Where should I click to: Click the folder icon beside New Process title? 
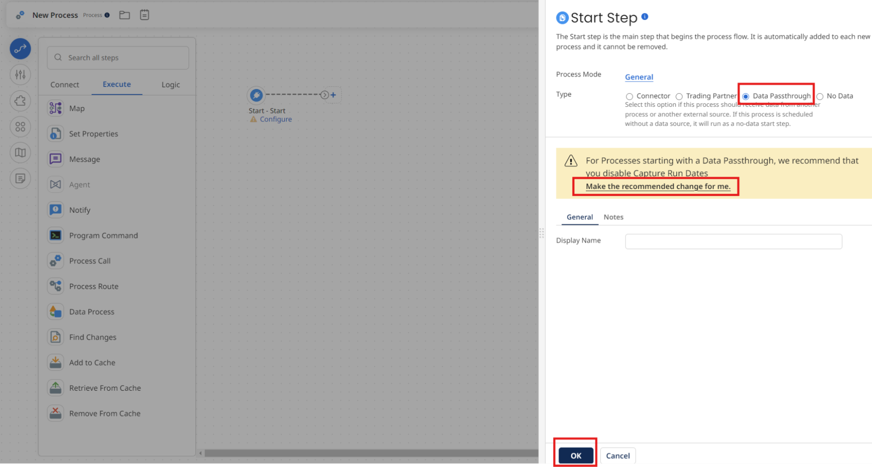click(124, 14)
